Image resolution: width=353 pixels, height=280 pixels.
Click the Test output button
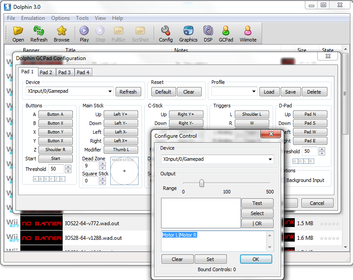coord(257,203)
